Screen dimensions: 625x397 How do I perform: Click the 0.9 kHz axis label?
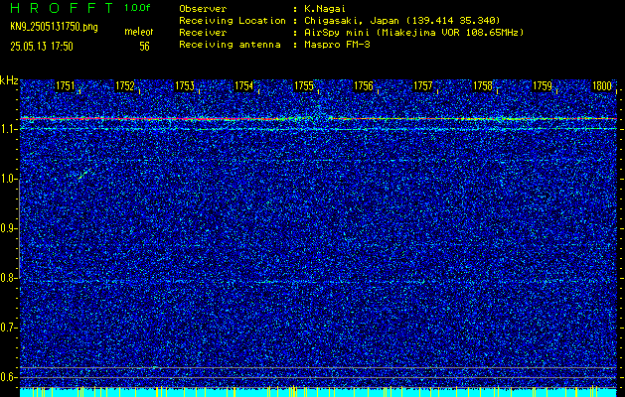point(7,228)
